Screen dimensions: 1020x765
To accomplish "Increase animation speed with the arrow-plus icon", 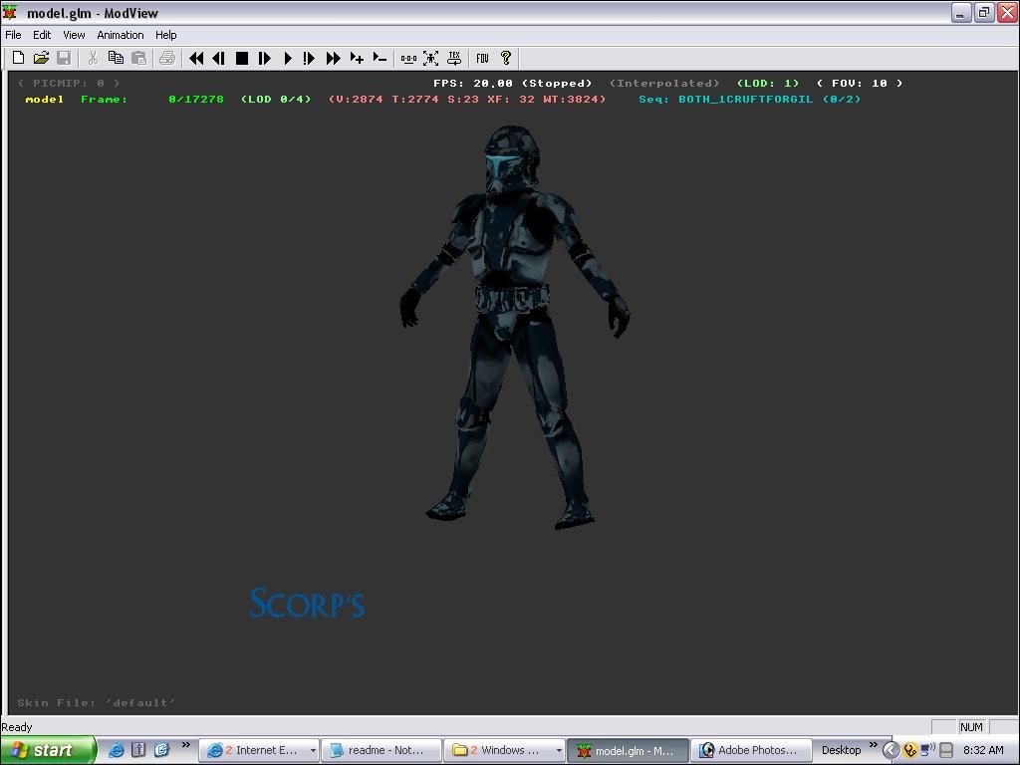I will point(357,59).
